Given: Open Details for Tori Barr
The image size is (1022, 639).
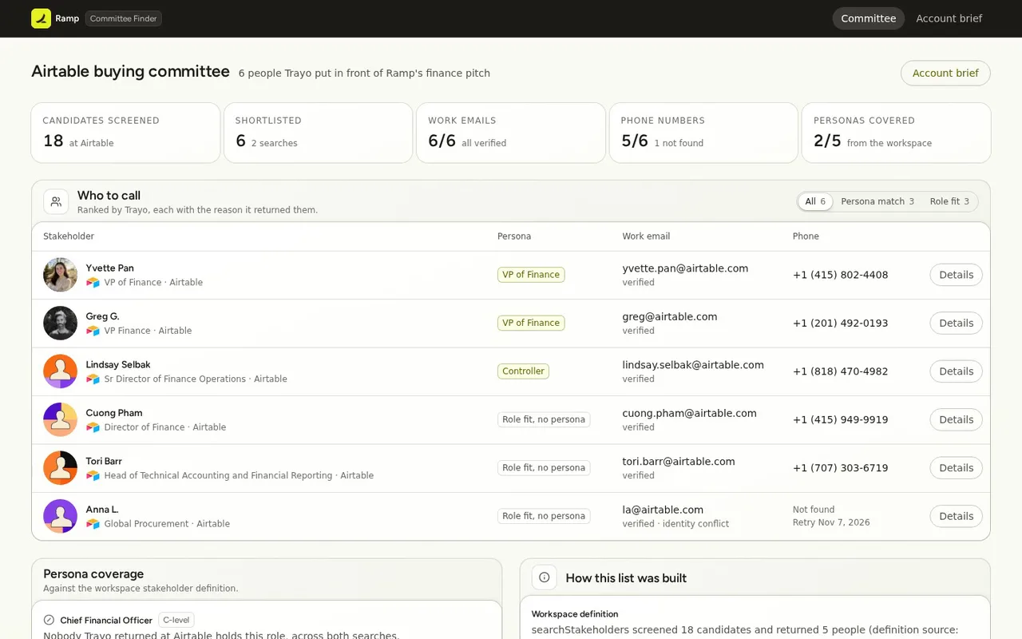Looking at the screenshot, I should (x=956, y=468).
